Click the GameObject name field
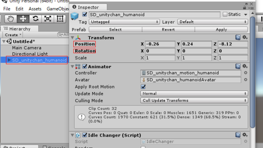 tap(155, 14)
